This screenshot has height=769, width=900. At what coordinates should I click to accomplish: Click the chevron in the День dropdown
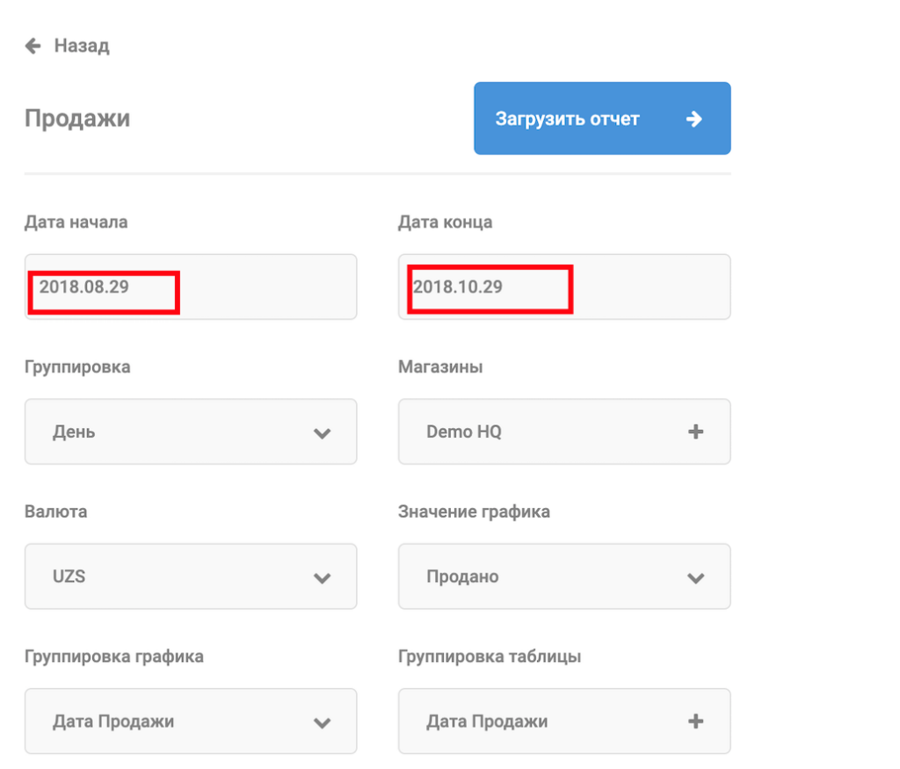point(323,432)
